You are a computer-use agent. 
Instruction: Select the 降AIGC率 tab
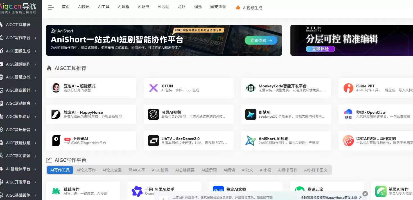click(x=137, y=170)
